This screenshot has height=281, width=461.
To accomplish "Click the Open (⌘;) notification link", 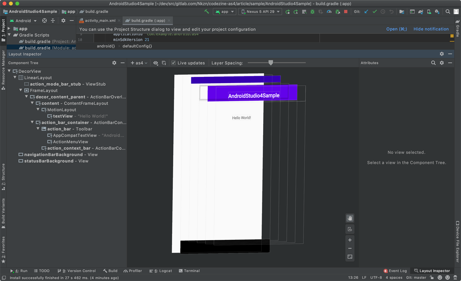I will point(397,29).
